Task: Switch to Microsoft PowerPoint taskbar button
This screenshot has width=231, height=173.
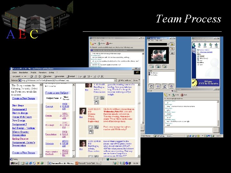Action: (88, 163)
